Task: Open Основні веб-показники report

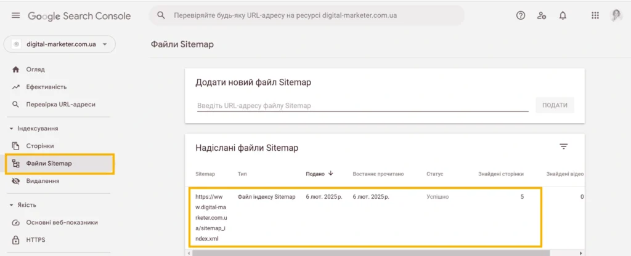Action: (x=62, y=223)
